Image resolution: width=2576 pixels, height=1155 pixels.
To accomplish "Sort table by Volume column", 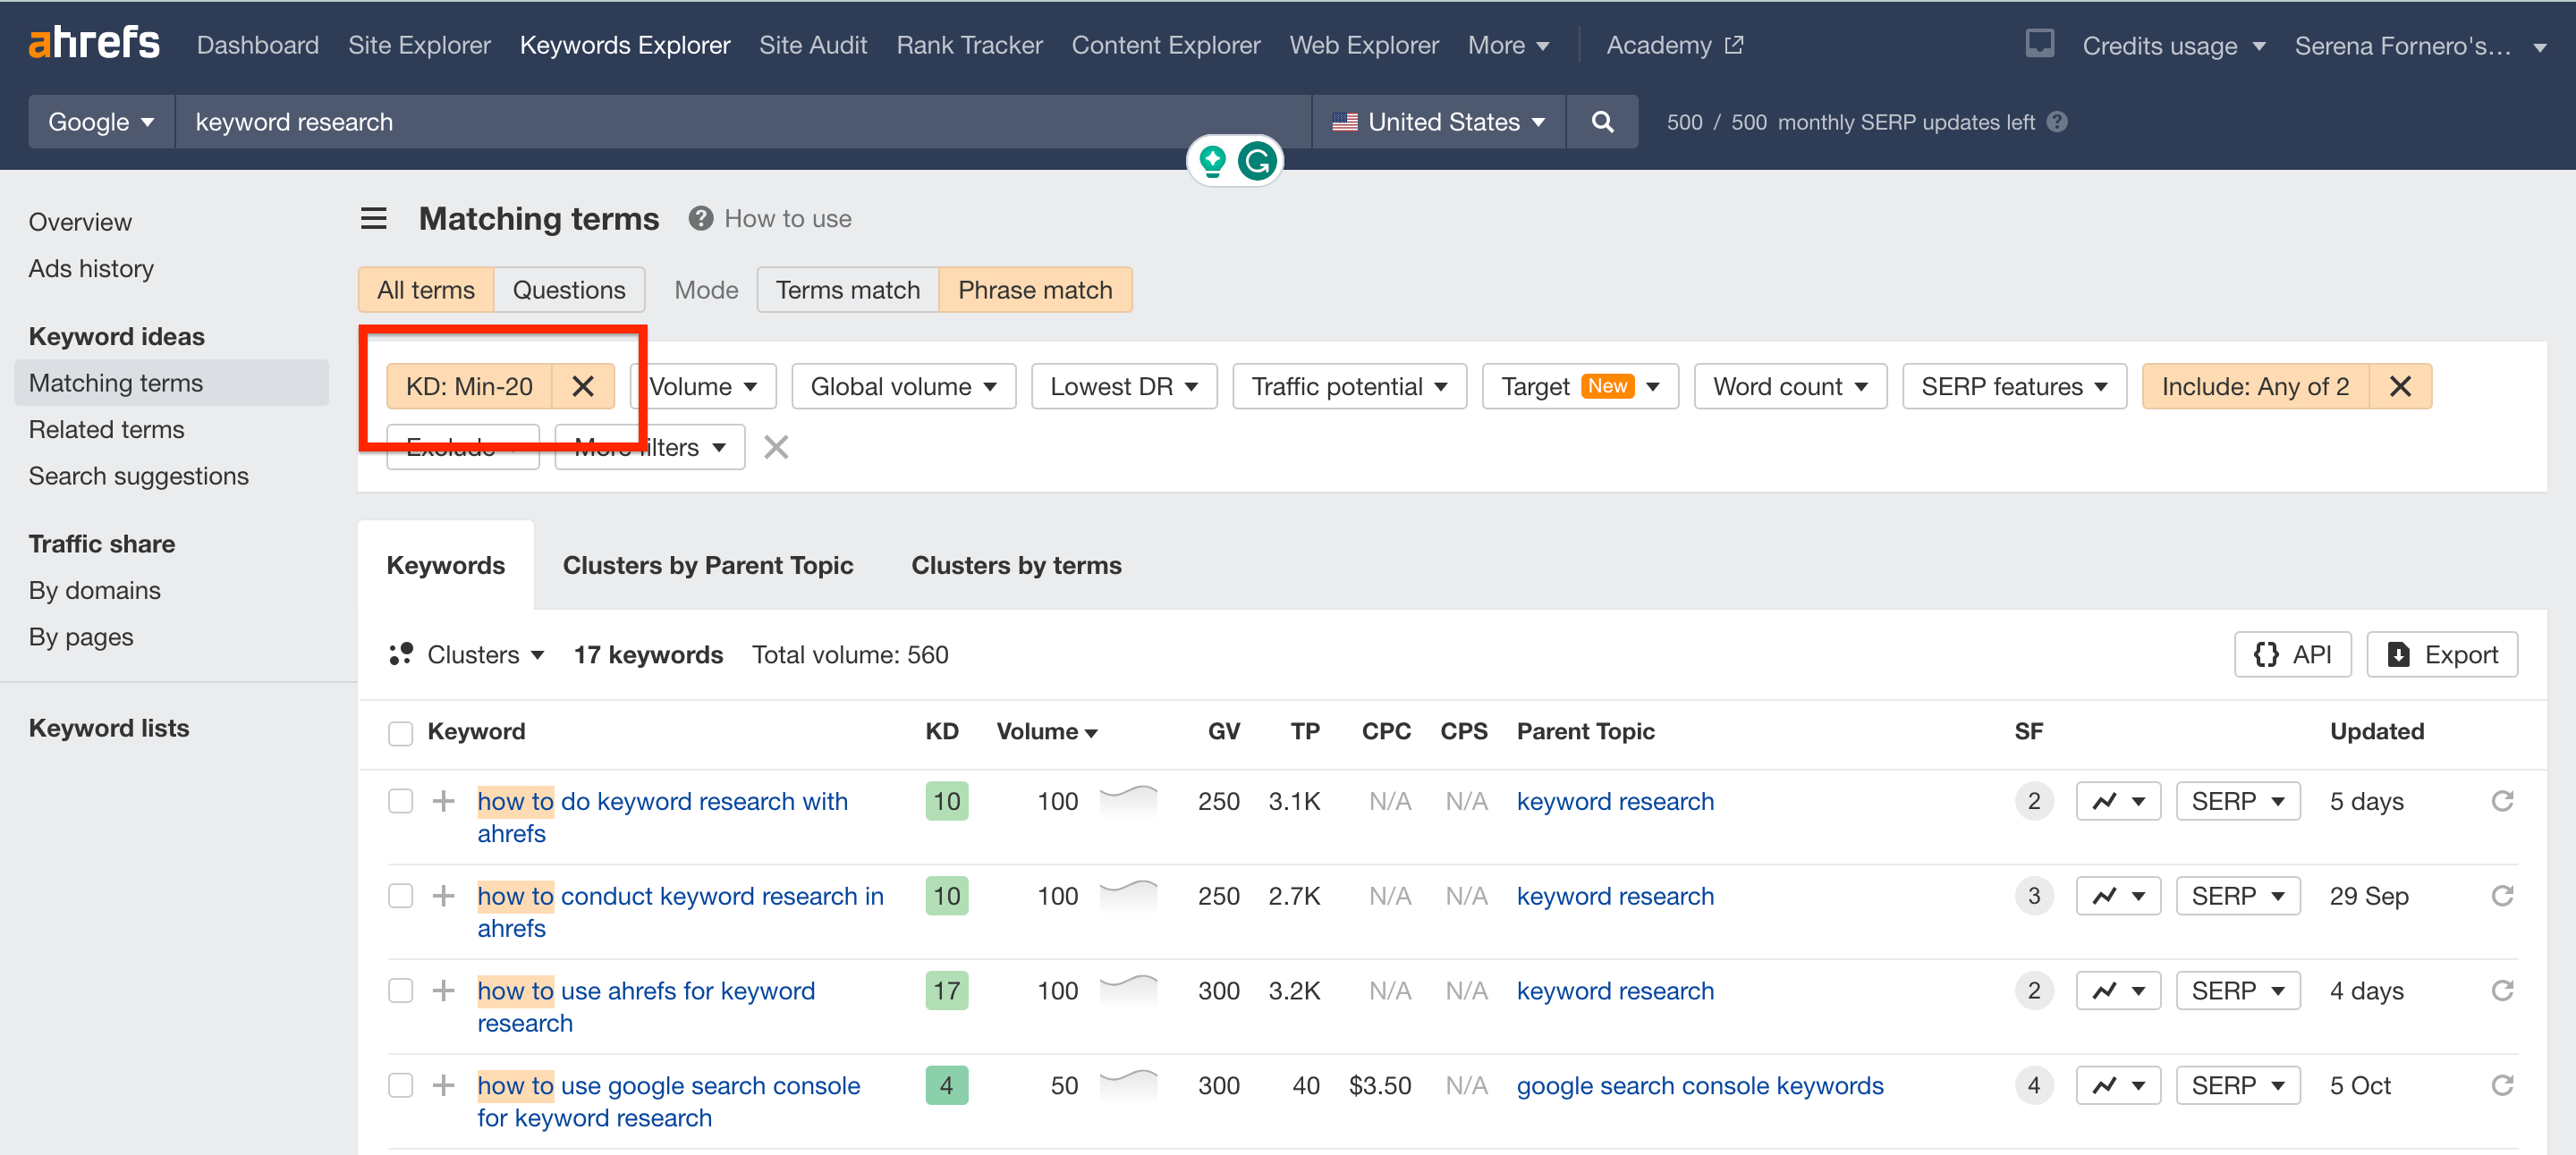I will [1047, 731].
